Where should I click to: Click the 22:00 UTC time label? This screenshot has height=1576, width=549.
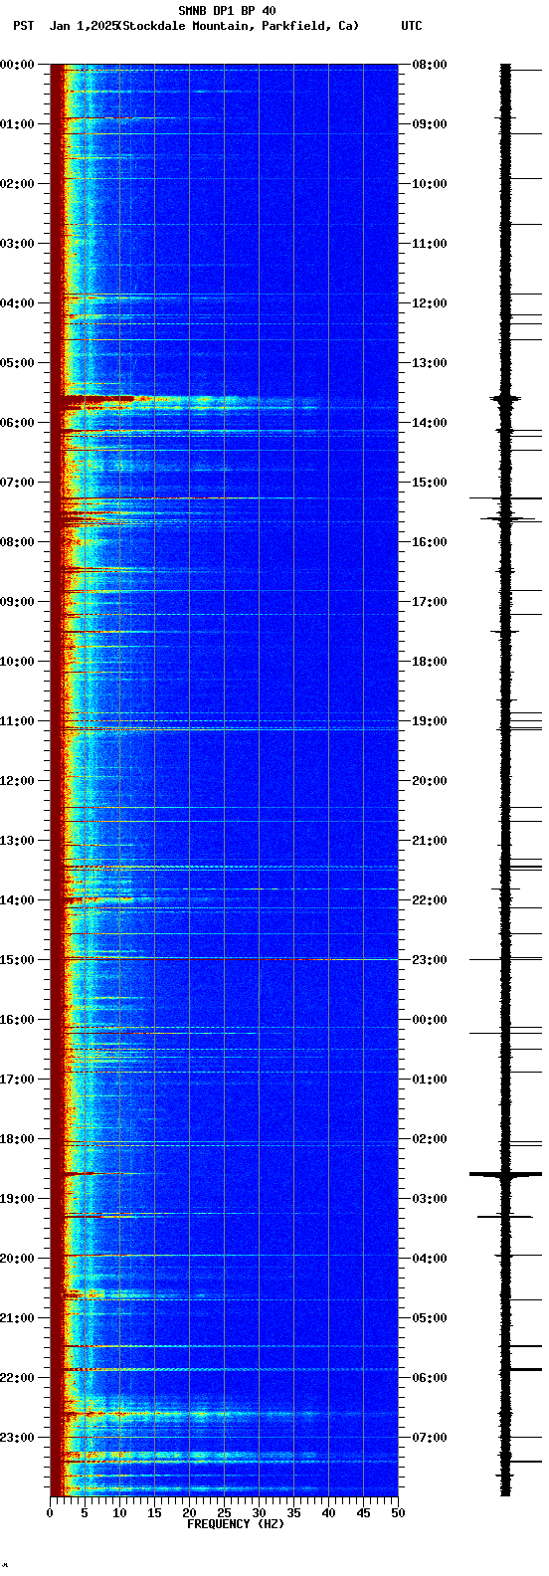[x=430, y=900]
